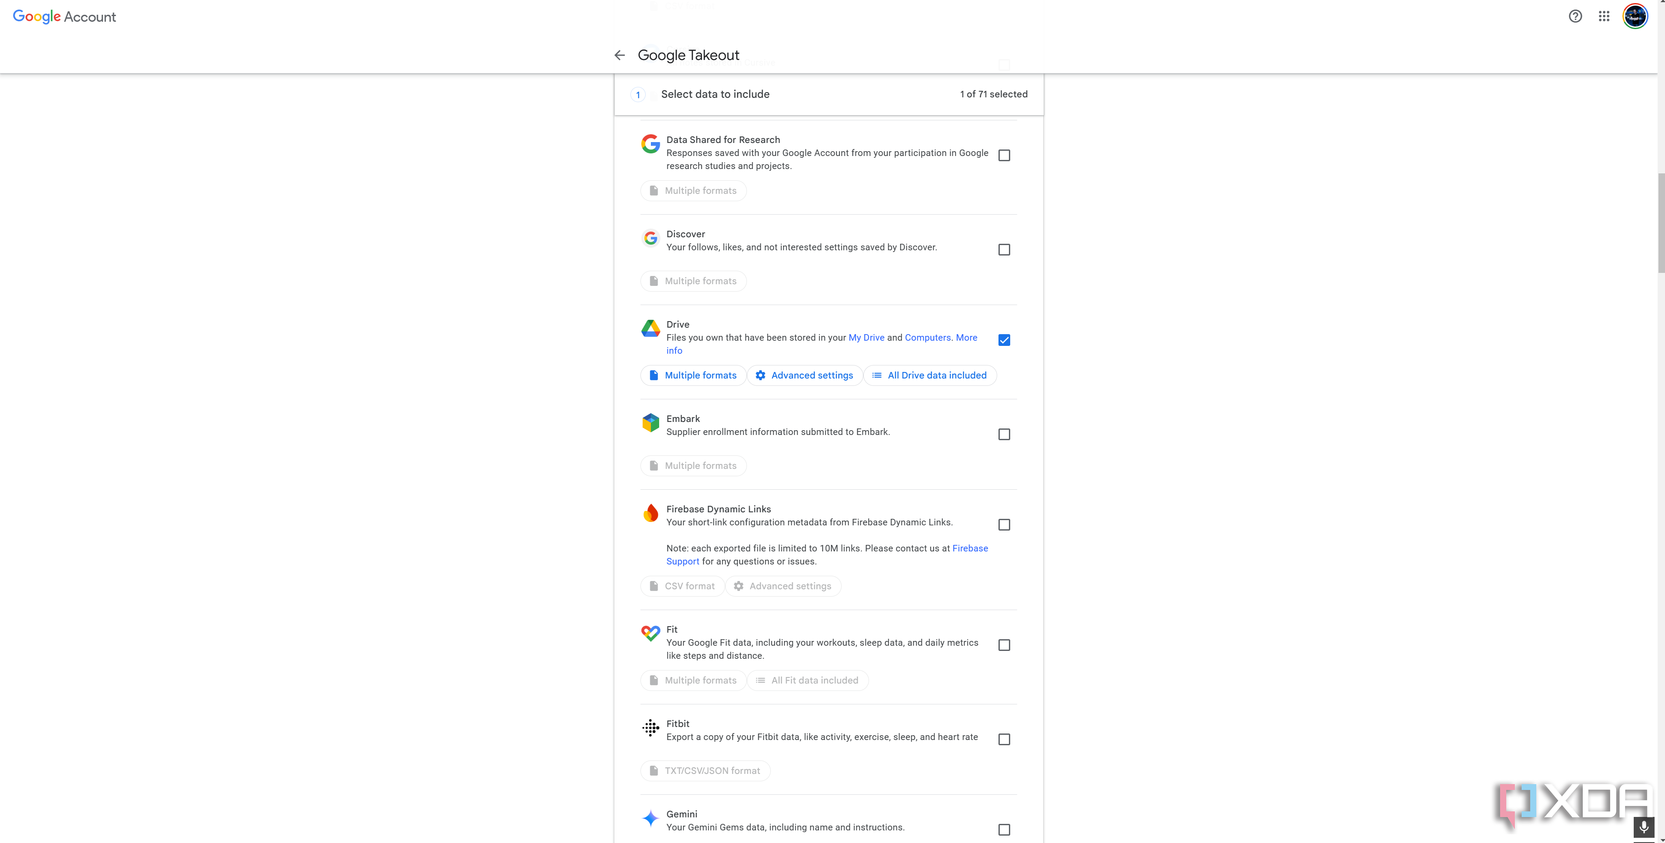The image size is (1665, 843).
Task: Click the Fitbit product title
Action: (x=677, y=724)
